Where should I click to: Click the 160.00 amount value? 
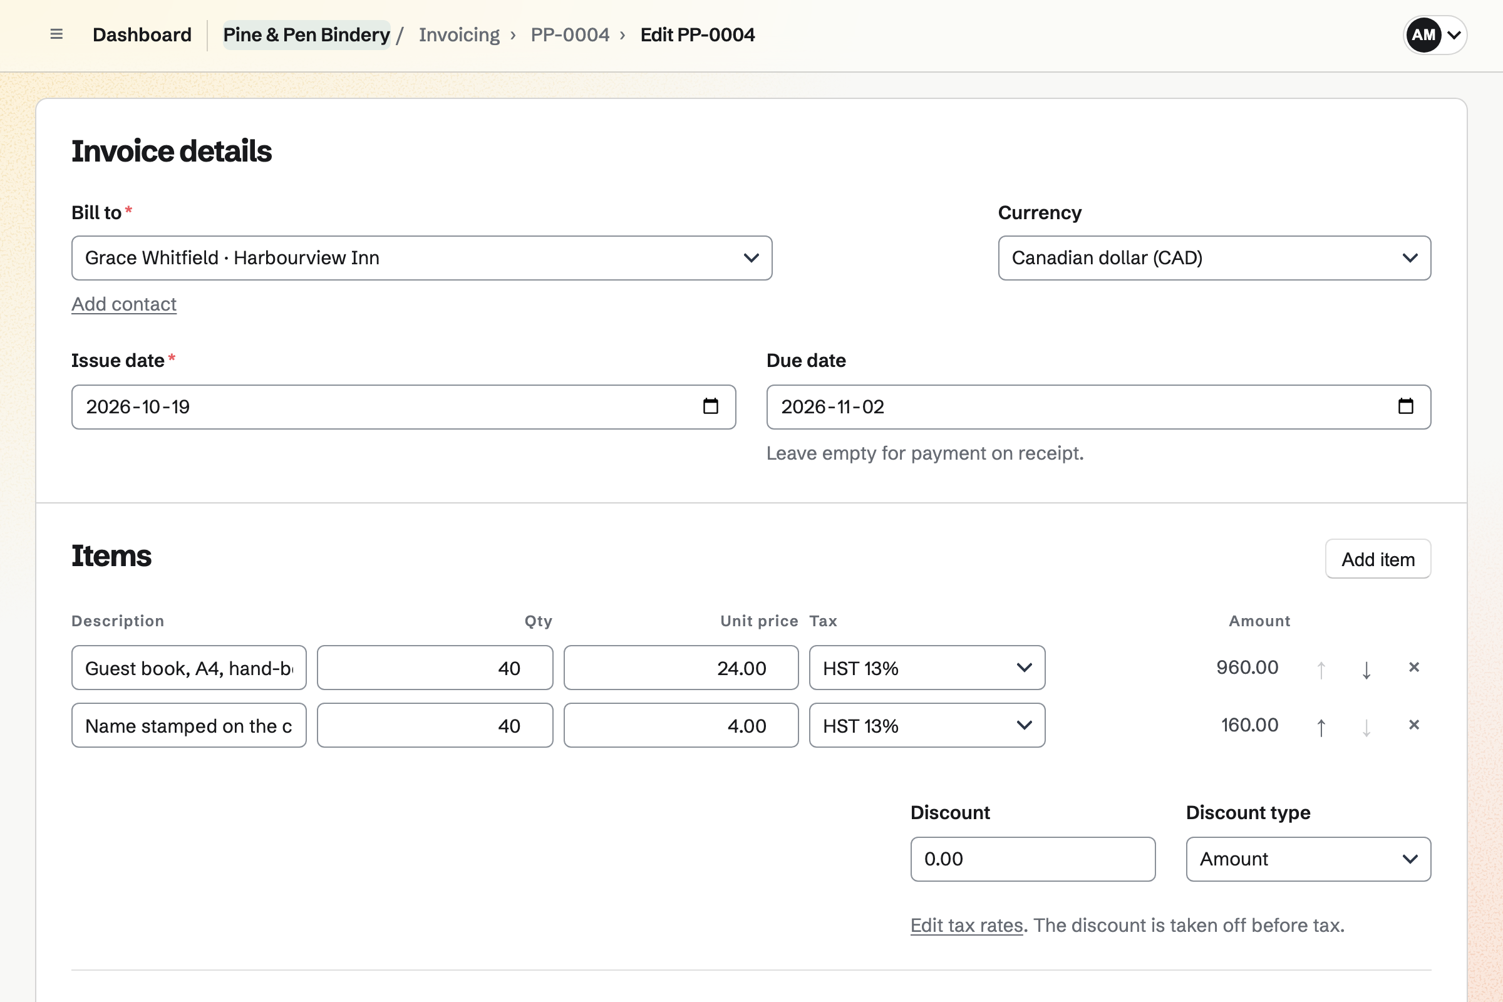1249,725
